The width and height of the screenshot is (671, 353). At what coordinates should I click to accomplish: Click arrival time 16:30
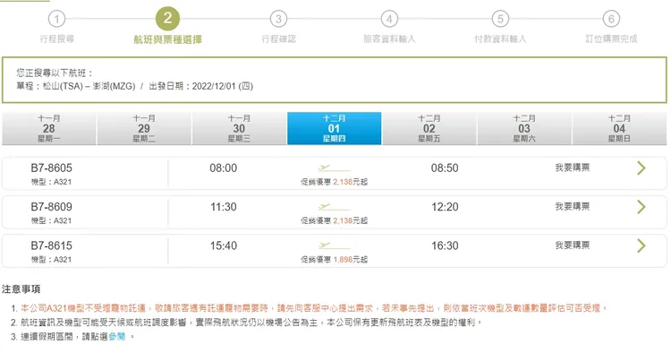click(445, 245)
